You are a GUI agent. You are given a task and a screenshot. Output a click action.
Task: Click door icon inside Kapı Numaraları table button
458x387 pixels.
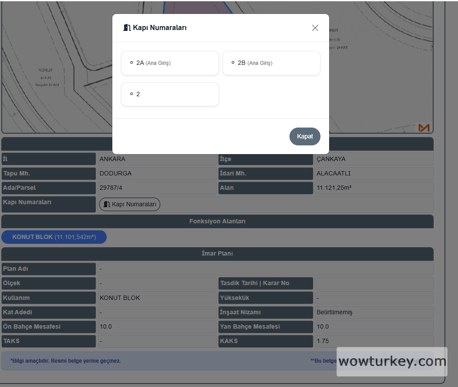tap(107, 204)
